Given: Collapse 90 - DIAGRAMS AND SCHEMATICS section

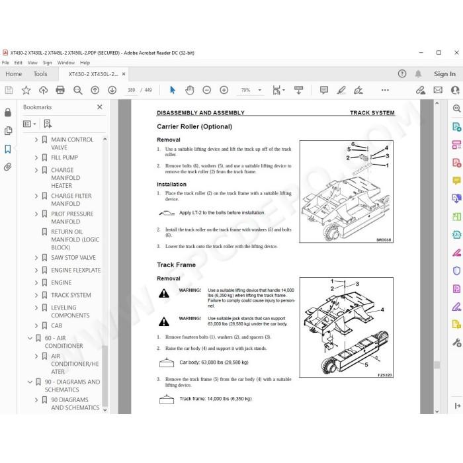Looking at the screenshot, I should tap(30, 382).
